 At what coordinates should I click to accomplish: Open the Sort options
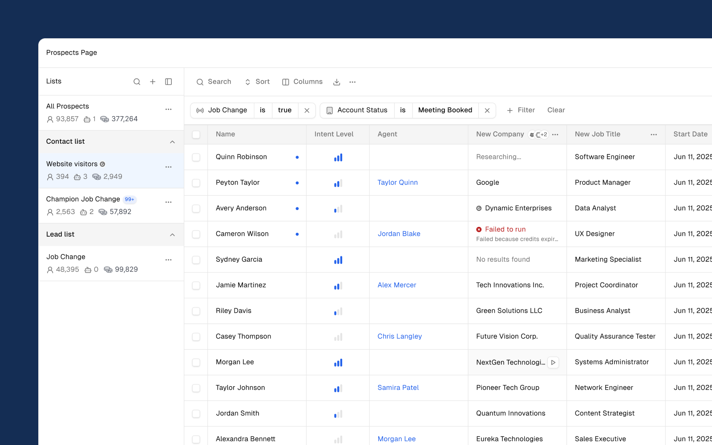pos(257,82)
